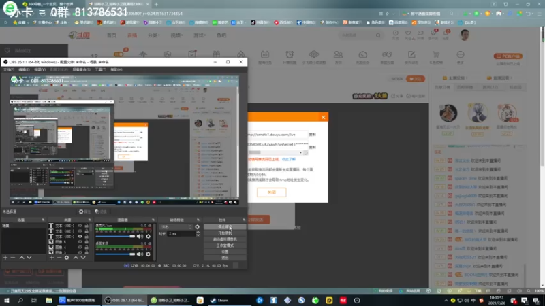The image size is (545, 306).
Task: Expand 分类 dropdown in Douyu navigation
Action: [x=154, y=35]
